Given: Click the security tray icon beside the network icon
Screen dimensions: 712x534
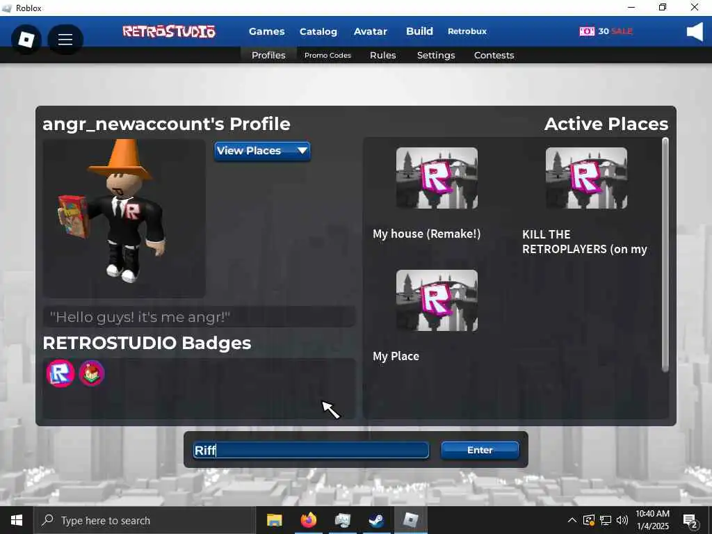Looking at the screenshot, I should (588, 520).
